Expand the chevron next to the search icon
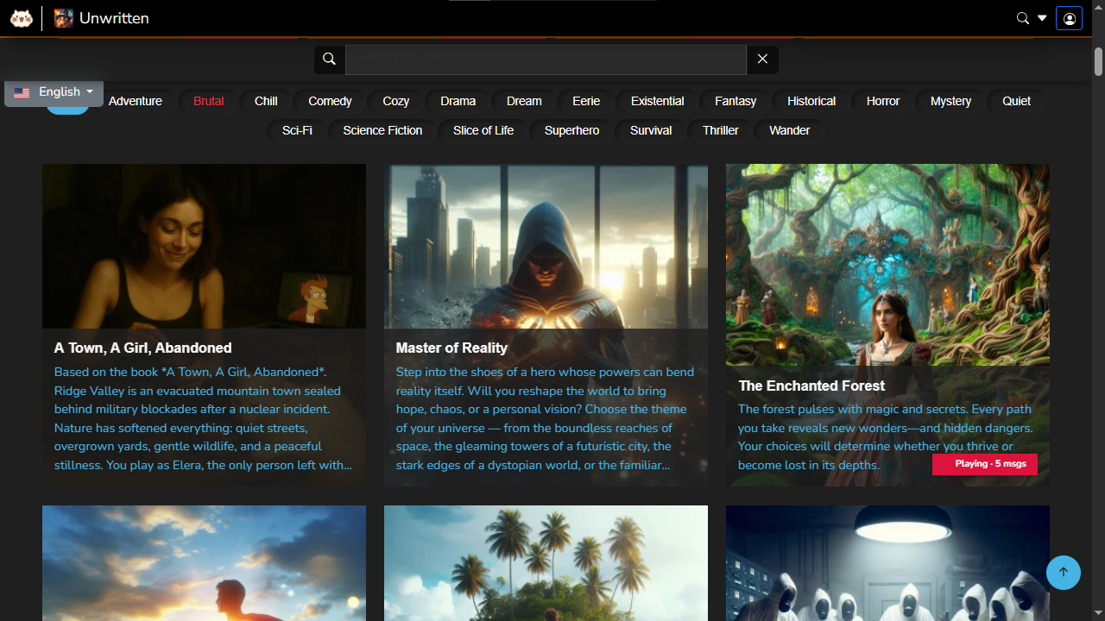1105x621 pixels. tap(1040, 18)
